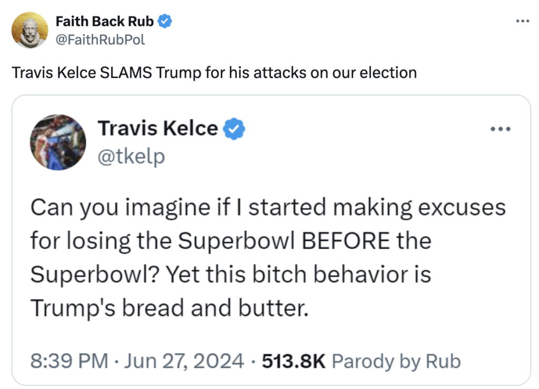Open more options for Faith Back Rub's post

(523, 20)
